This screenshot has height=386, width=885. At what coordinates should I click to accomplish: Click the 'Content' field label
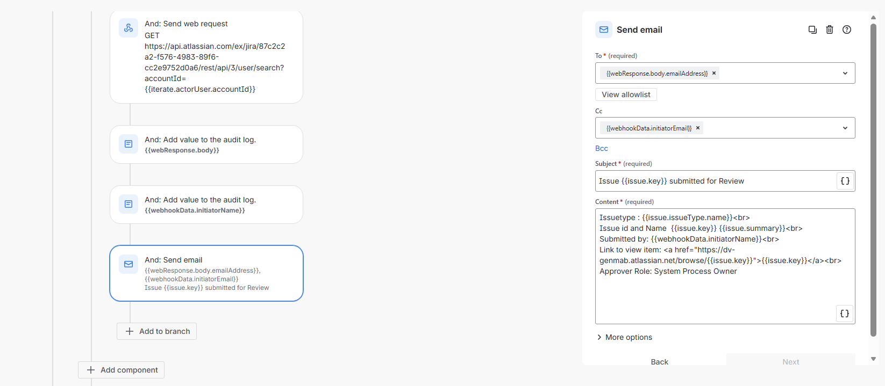[607, 202]
